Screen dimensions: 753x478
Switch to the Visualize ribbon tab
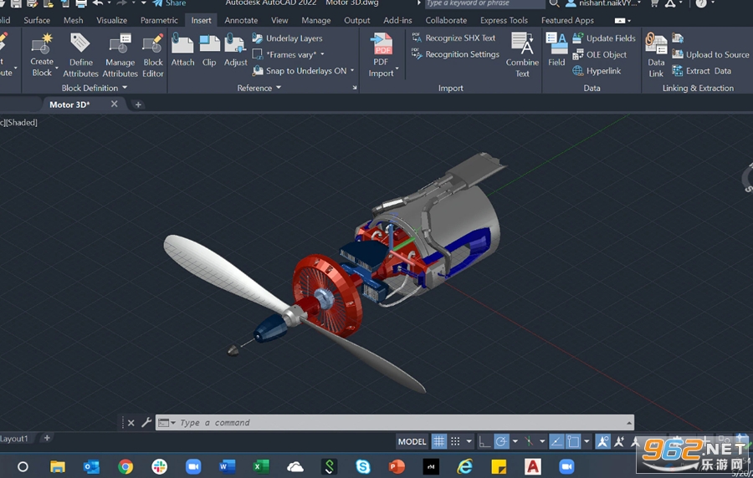tap(112, 20)
